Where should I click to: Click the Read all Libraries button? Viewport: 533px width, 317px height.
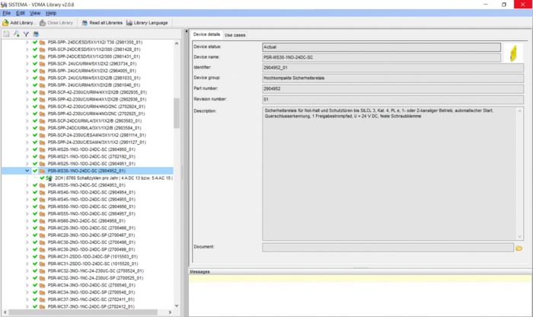pos(102,23)
